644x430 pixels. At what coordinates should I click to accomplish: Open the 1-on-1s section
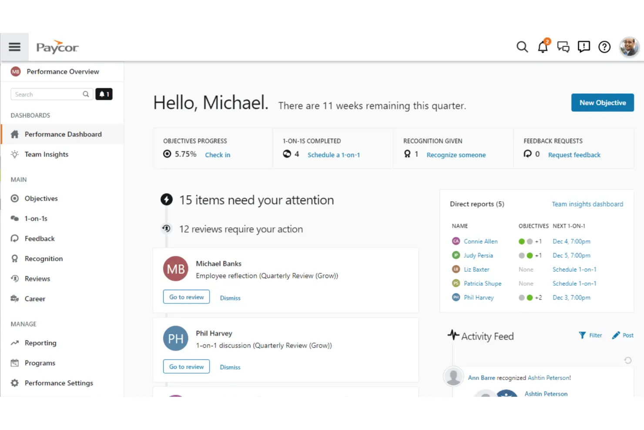[x=36, y=218]
